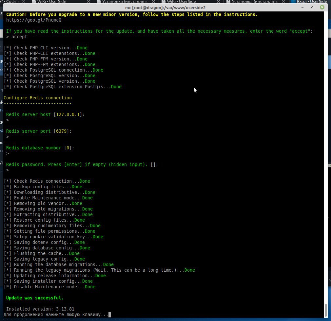The height and width of the screenshot is (321, 331).
Task: Click the line Check PHP-FPM extensions...Done
Action: 49,64
